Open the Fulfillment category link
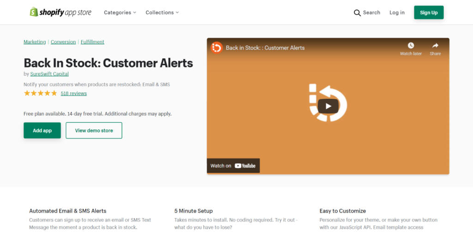The height and width of the screenshot is (232, 473). pyautogui.click(x=92, y=42)
